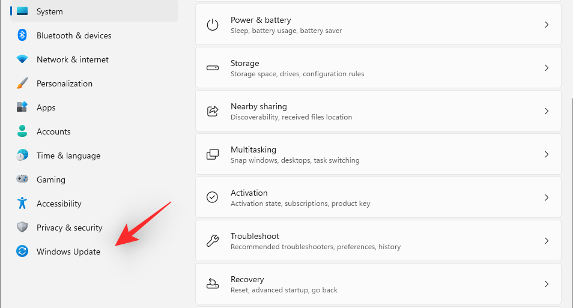Click the Windows Update sync icon
The height and width of the screenshot is (308, 573).
pyautogui.click(x=22, y=252)
